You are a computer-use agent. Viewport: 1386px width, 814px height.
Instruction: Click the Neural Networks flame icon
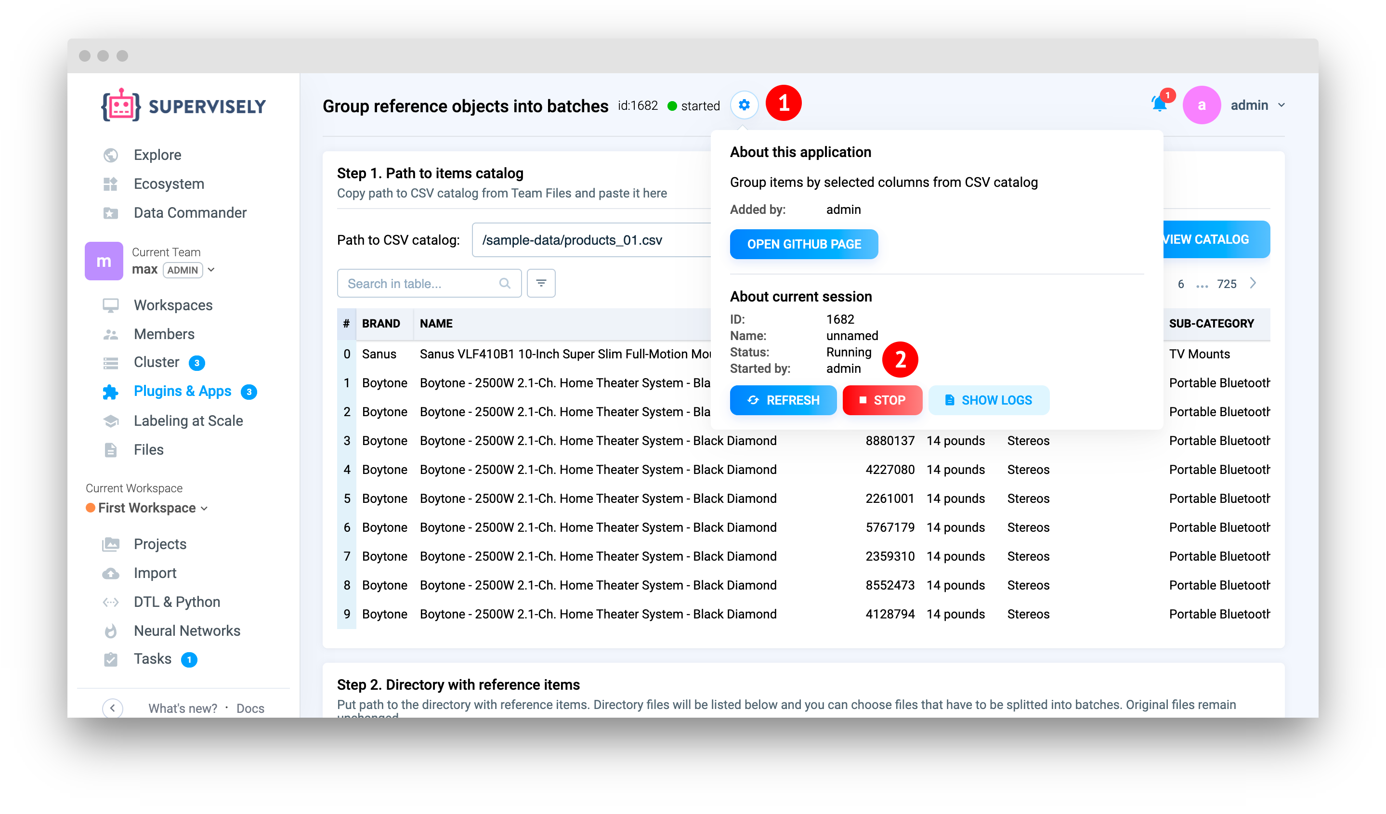pyautogui.click(x=111, y=631)
